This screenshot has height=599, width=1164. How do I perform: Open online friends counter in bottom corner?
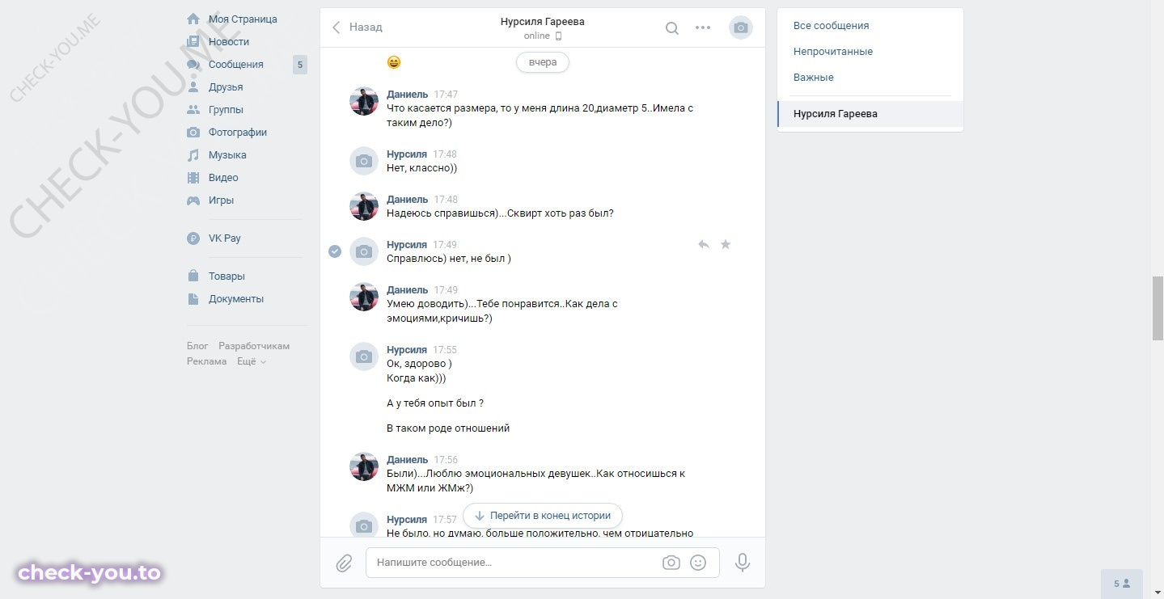pyautogui.click(x=1122, y=584)
